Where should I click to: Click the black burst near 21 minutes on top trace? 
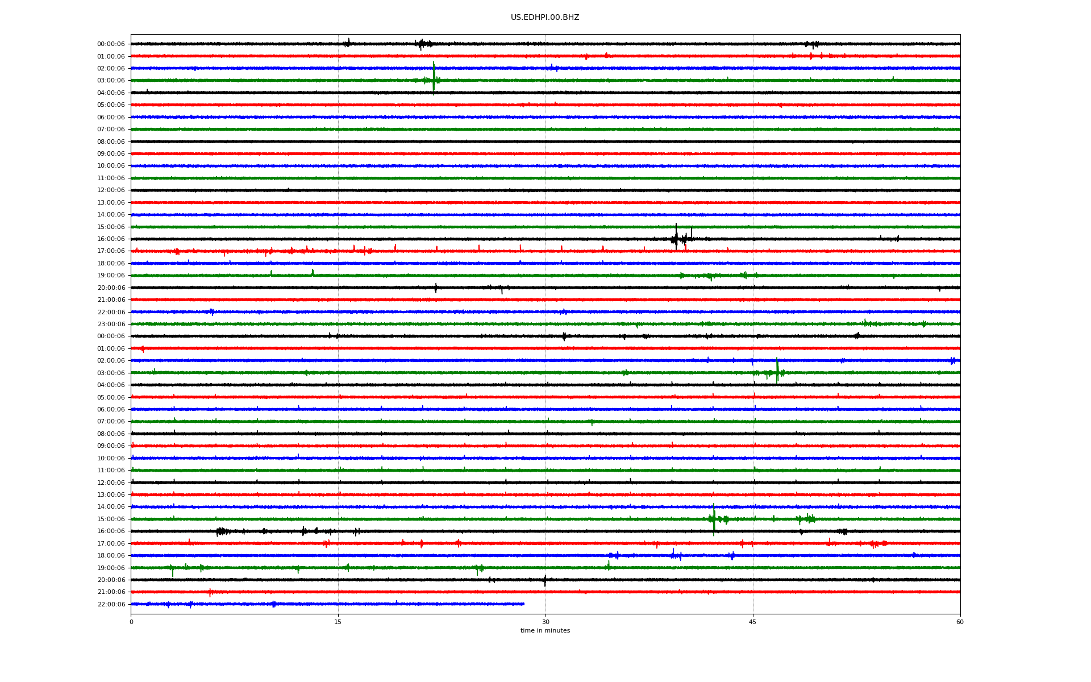click(x=422, y=44)
